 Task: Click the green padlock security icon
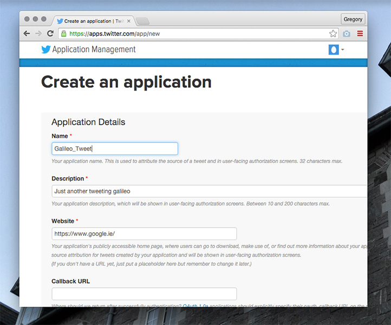[x=64, y=34]
